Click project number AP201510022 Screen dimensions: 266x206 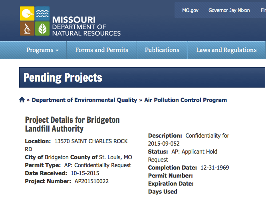tap(91, 181)
